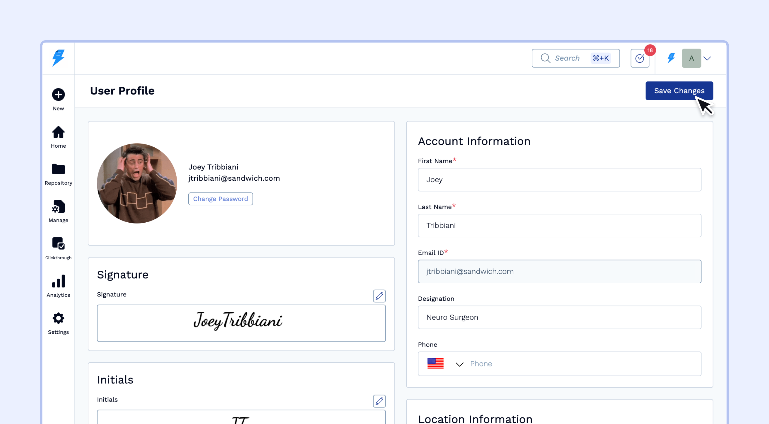The width and height of the screenshot is (769, 424).
Task: Go to Home in the sidebar
Action: pyautogui.click(x=58, y=132)
